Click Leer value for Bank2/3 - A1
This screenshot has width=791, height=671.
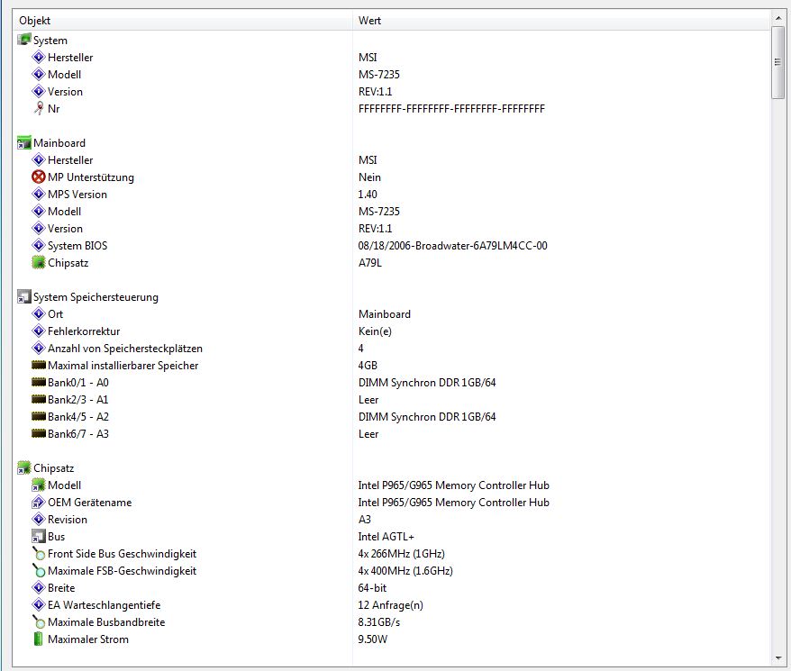[368, 400]
